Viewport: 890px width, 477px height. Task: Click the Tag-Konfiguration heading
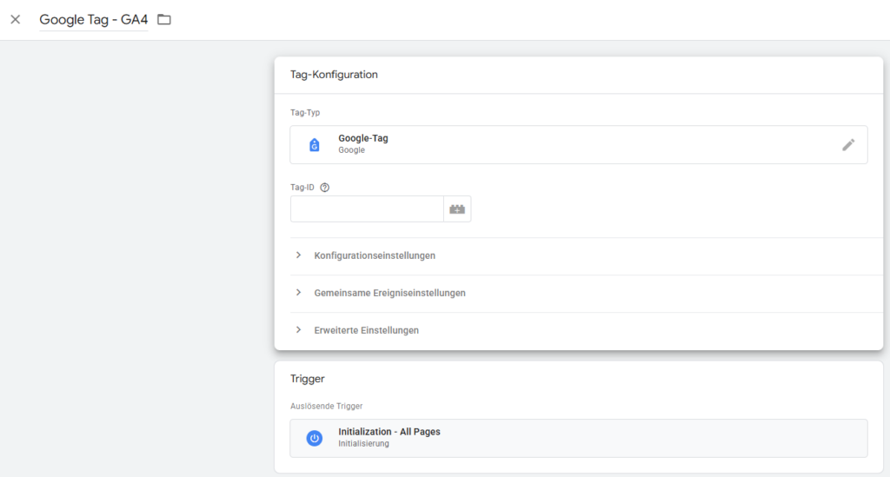(334, 75)
